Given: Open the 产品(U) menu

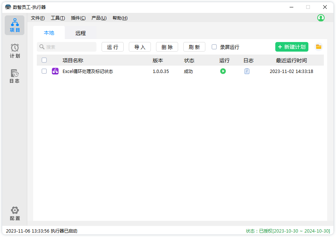Looking at the screenshot, I should click(99, 18).
